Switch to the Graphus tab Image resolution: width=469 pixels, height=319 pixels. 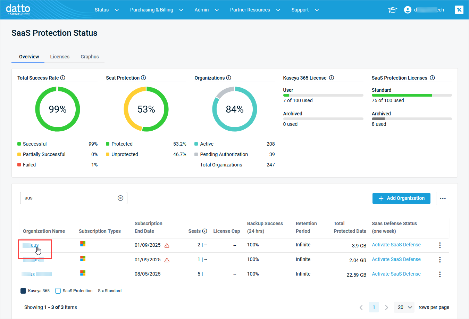[x=90, y=57]
